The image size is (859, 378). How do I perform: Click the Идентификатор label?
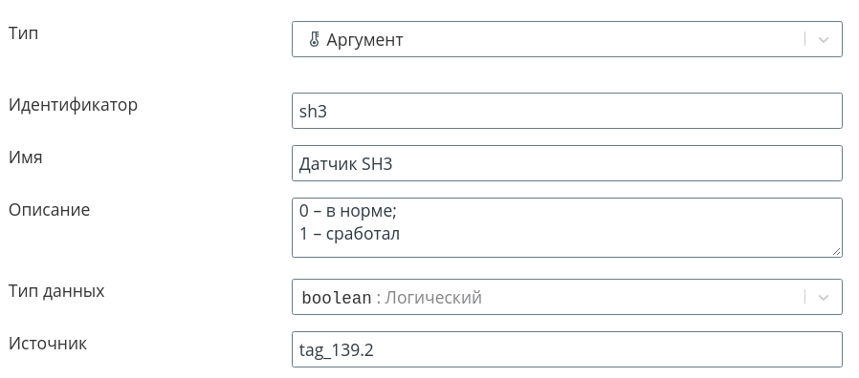(x=73, y=104)
